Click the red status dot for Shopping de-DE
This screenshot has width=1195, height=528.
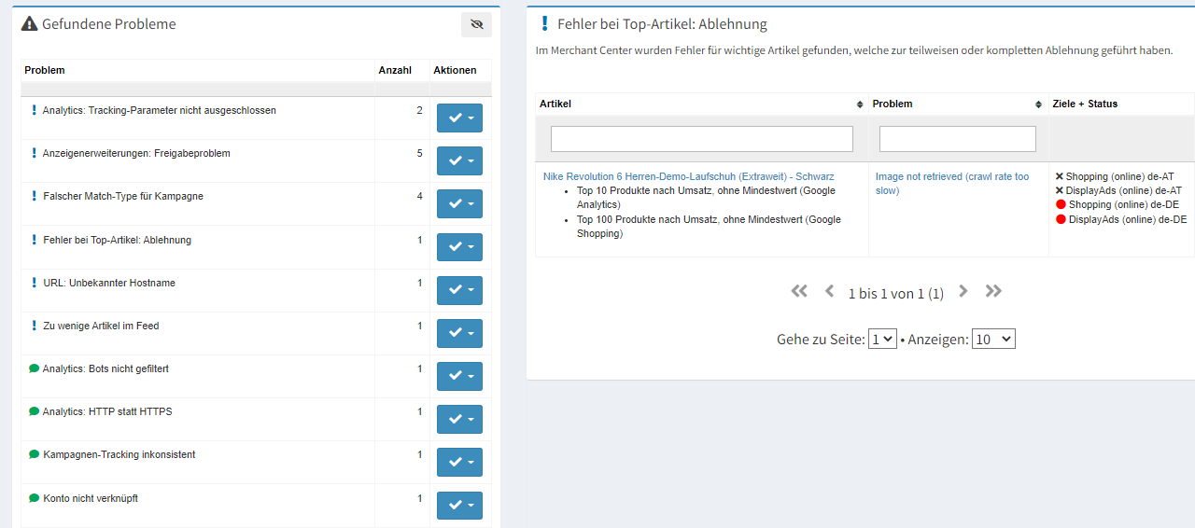click(1061, 205)
